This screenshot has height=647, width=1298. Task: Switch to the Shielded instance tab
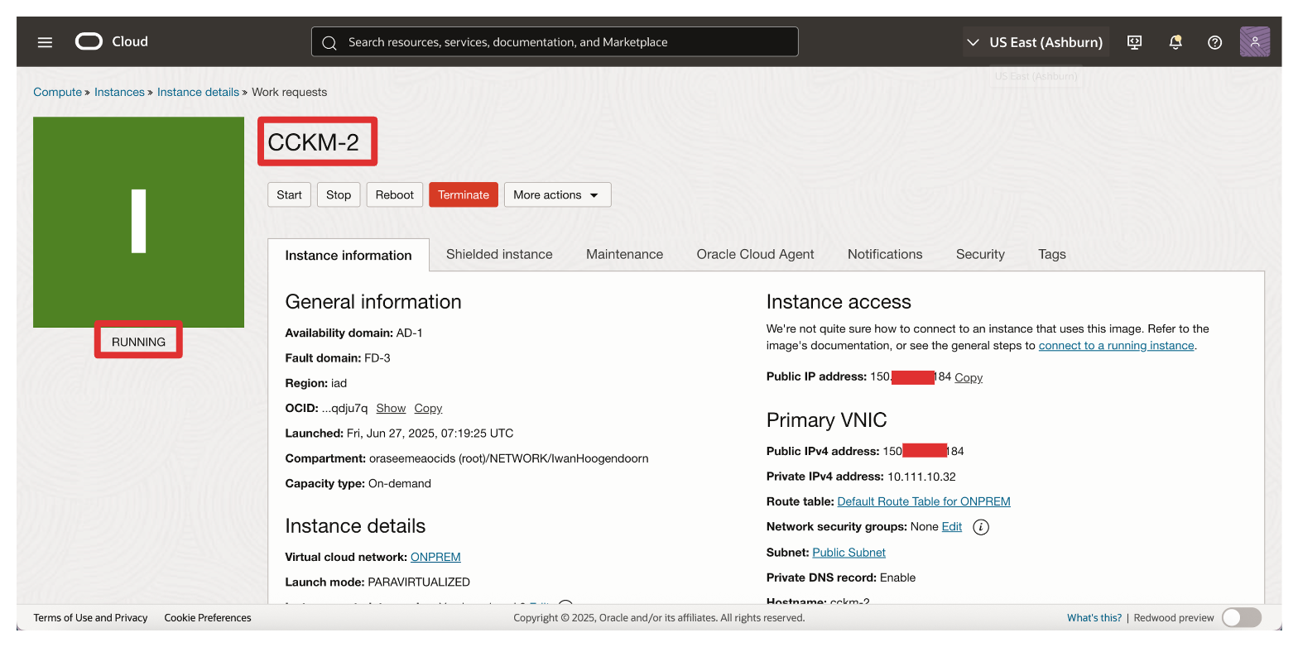499,254
